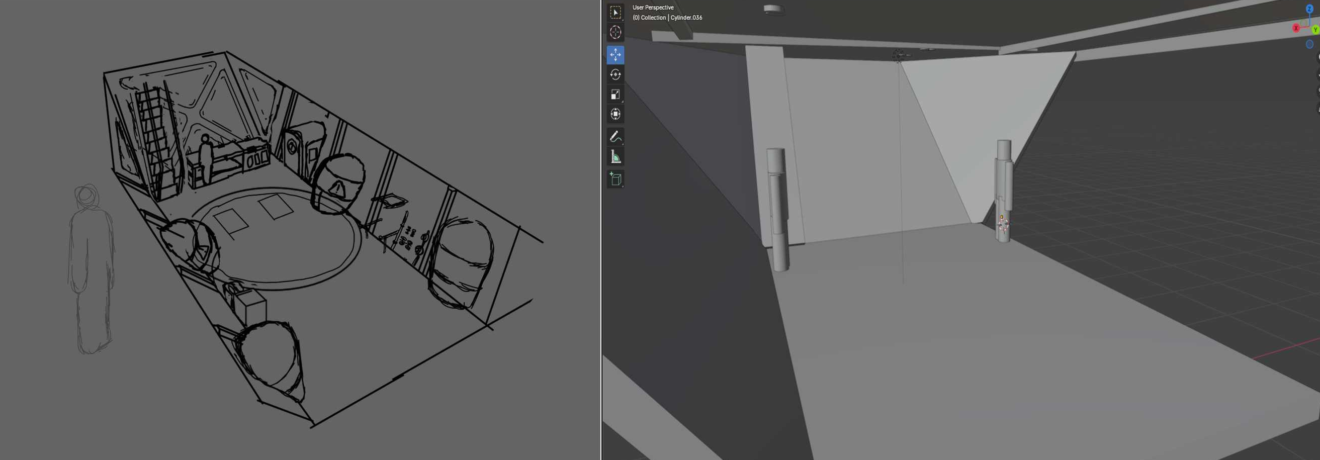Open the Measure ruler tool
The height and width of the screenshot is (460, 1320).
(x=615, y=157)
